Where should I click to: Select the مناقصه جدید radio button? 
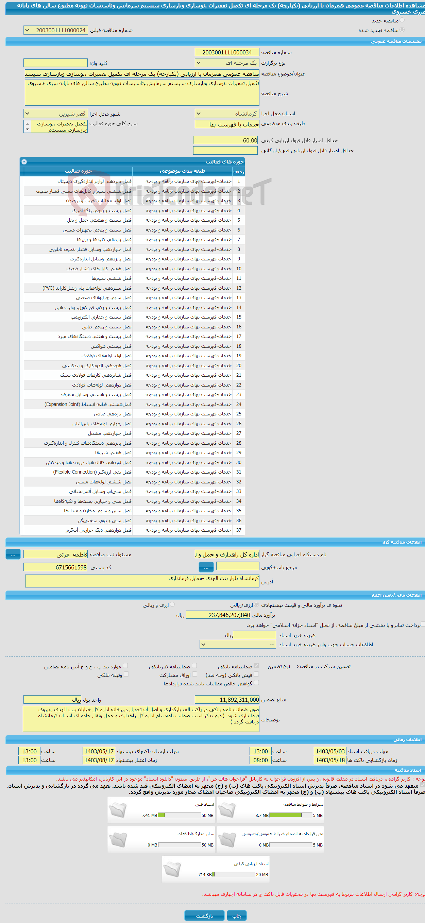pyautogui.click(x=402, y=20)
